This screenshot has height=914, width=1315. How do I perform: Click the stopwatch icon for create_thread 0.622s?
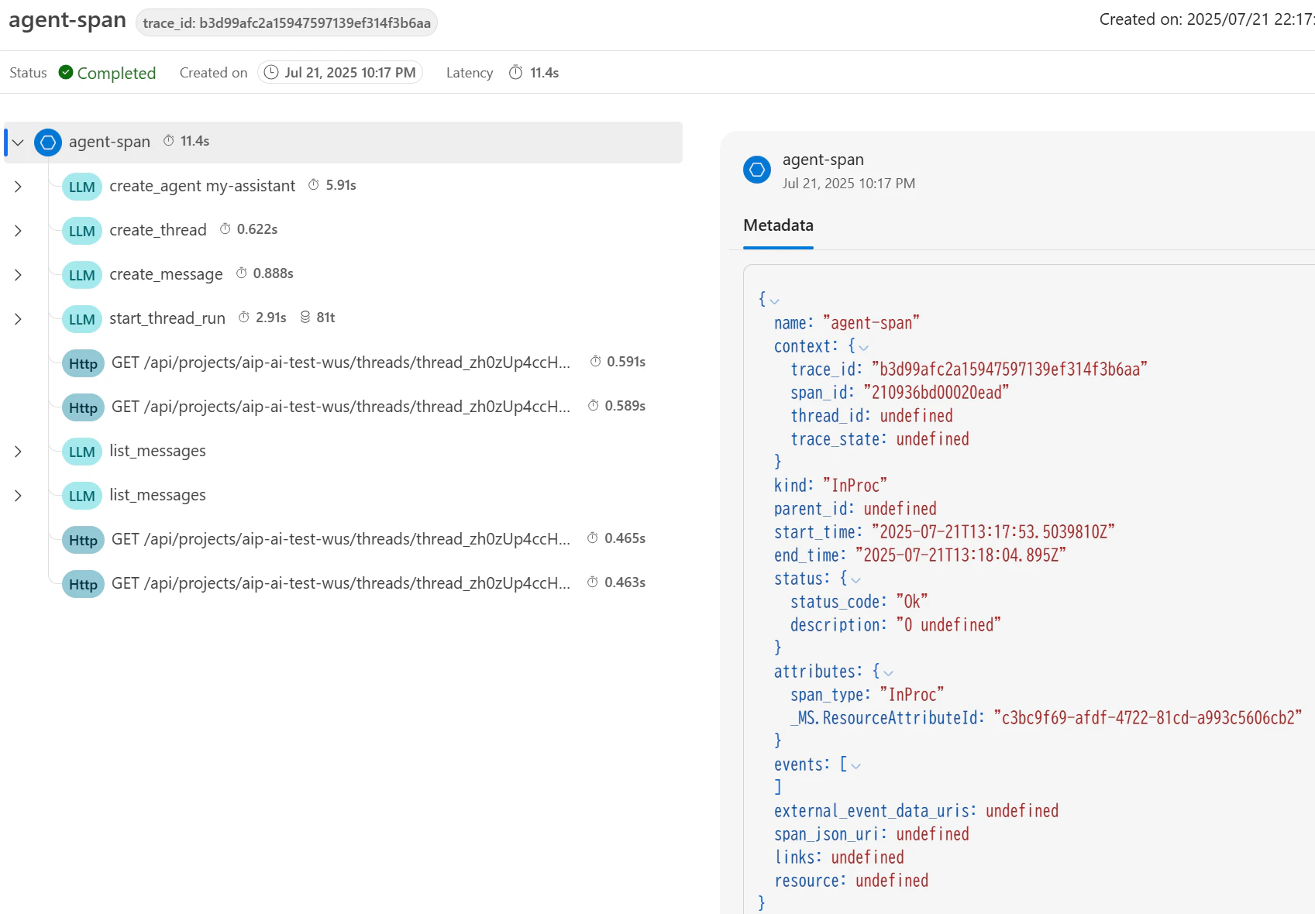tap(225, 228)
